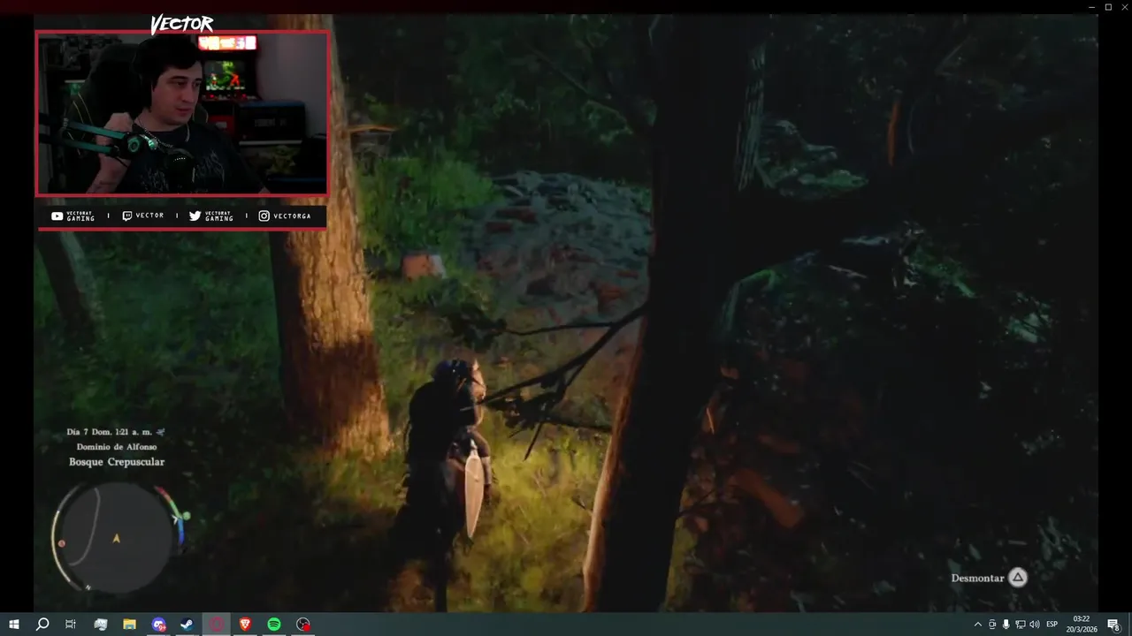Viewport: 1132px width, 636px height.
Task: Open the notification center with 8 alerts
Action: [1113, 625]
